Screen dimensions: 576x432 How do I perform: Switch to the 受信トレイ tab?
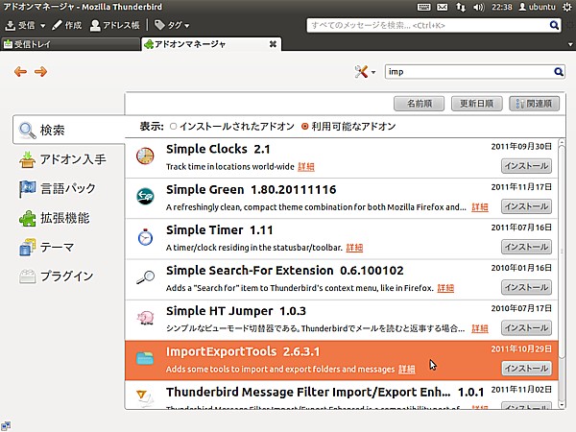click(70, 44)
